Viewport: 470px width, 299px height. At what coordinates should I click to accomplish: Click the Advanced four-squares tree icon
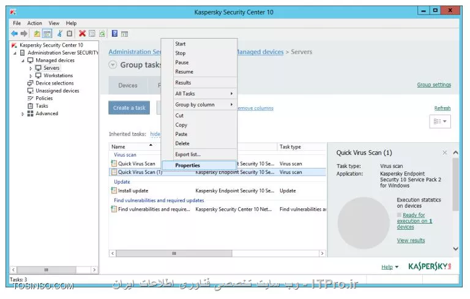coord(30,113)
